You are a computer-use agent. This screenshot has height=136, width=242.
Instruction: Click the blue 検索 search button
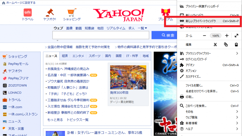point(164,35)
